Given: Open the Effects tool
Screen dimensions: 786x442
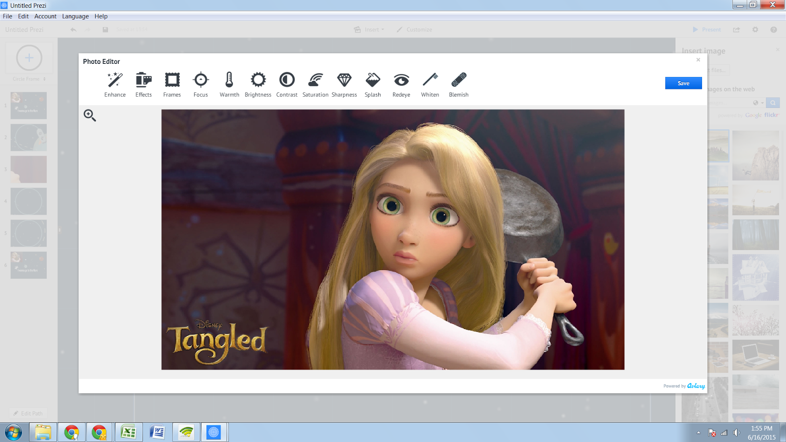Looking at the screenshot, I should (x=143, y=84).
